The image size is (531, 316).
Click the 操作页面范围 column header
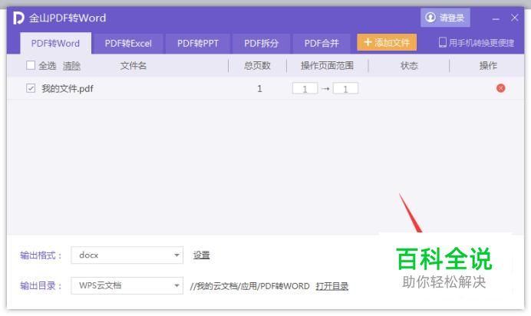[x=327, y=66]
